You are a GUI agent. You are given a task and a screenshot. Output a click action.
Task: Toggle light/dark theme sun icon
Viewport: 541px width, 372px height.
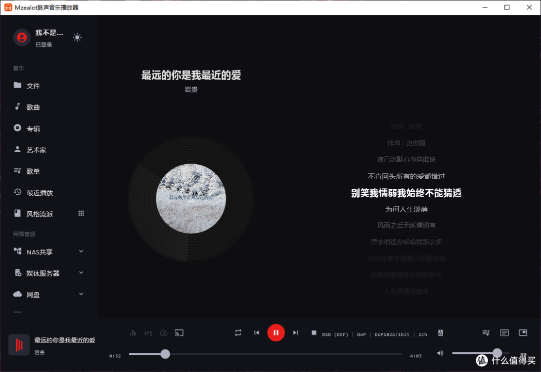click(x=77, y=37)
